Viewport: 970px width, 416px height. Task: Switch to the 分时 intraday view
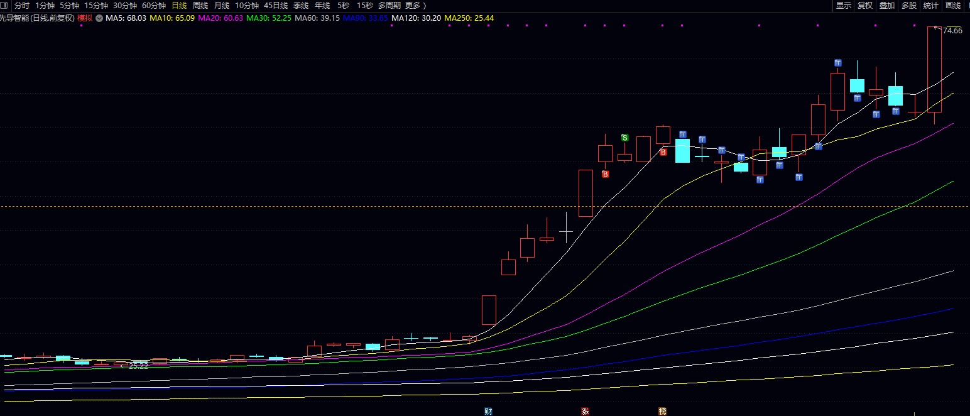click(x=22, y=6)
